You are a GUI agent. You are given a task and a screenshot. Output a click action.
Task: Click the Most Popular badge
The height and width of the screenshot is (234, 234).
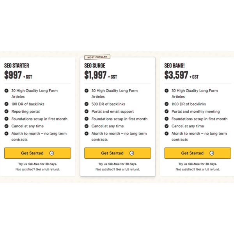(97, 57)
